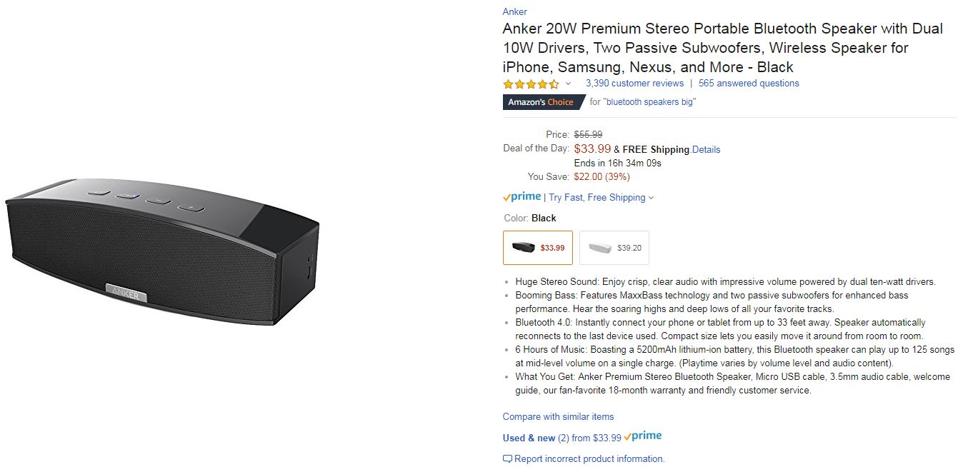Click the product title text
958x467 pixels.
[722, 48]
